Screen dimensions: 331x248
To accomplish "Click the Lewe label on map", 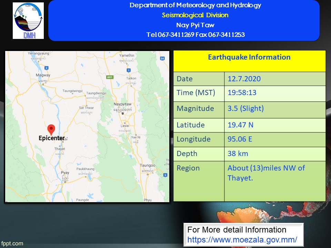I will click(124, 126).
